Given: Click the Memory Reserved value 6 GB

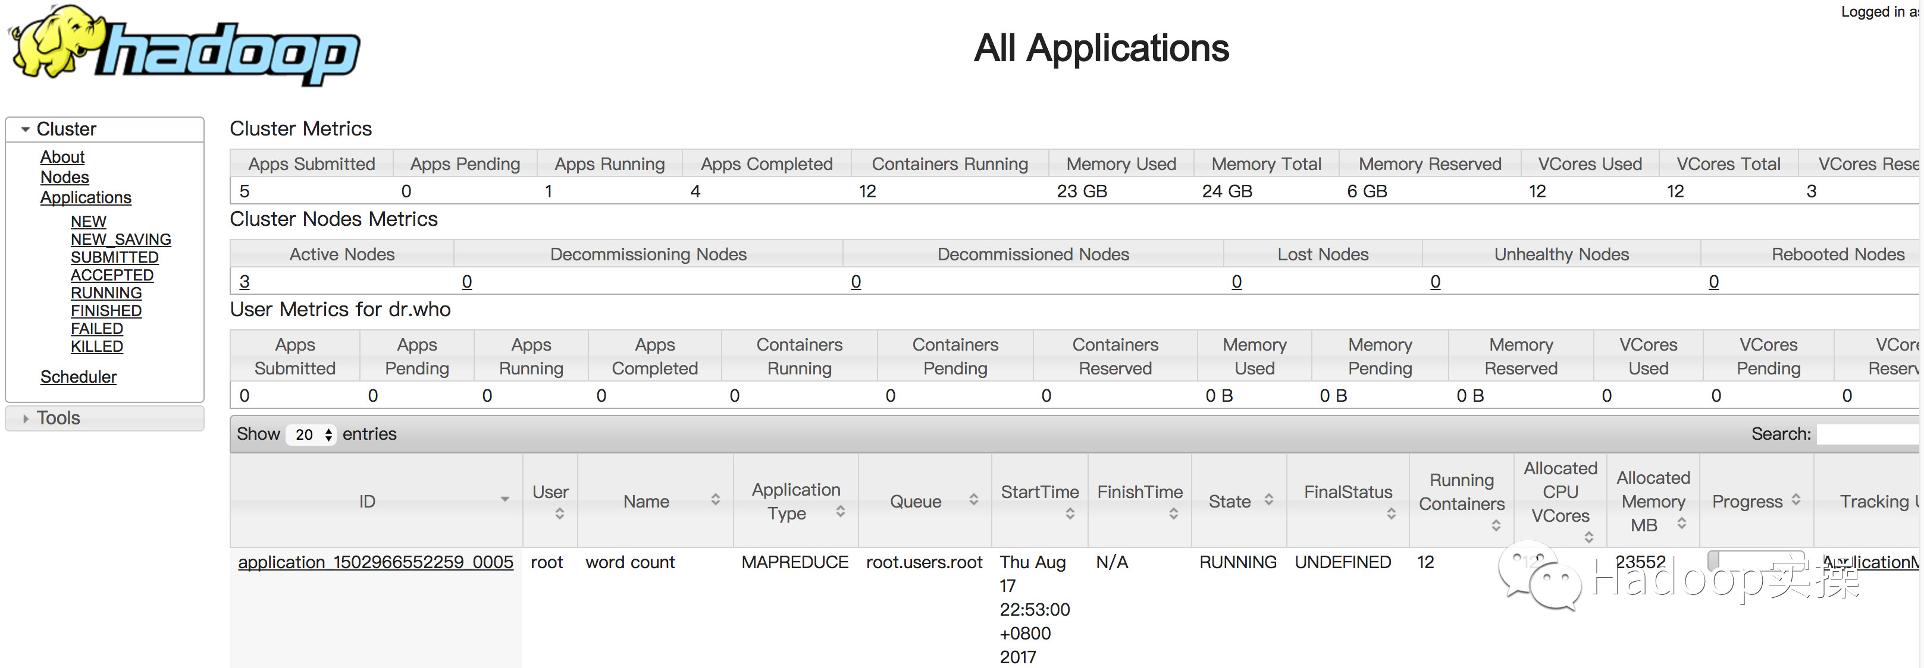Looking at the screenshot, I should click(x=1367, y=191).
